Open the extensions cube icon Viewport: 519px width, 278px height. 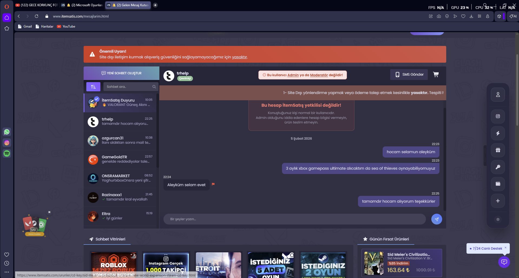[499, 16]
